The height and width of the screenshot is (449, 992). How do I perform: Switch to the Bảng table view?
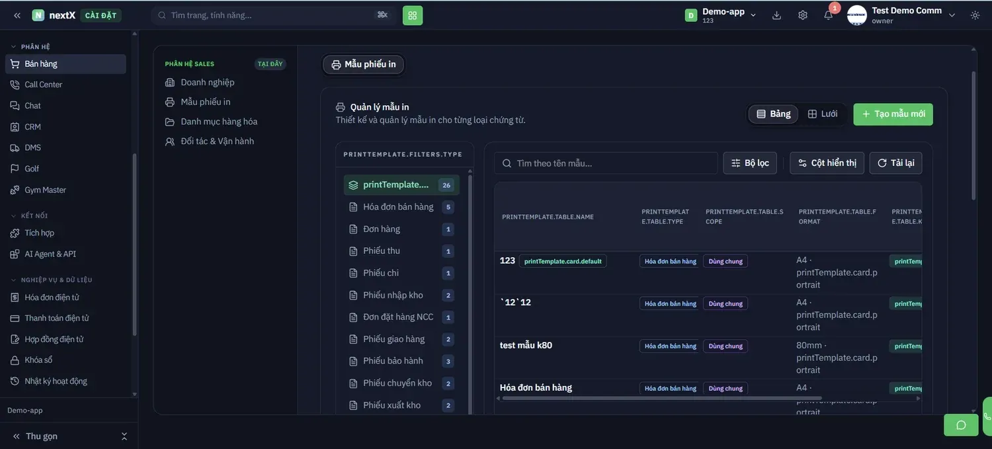point(774,114)
